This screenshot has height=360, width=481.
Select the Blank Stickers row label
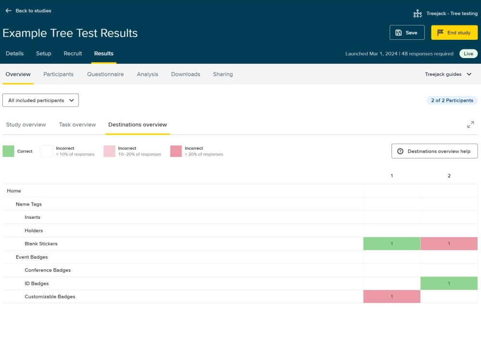pyautogui.click(x=41, y=244)
